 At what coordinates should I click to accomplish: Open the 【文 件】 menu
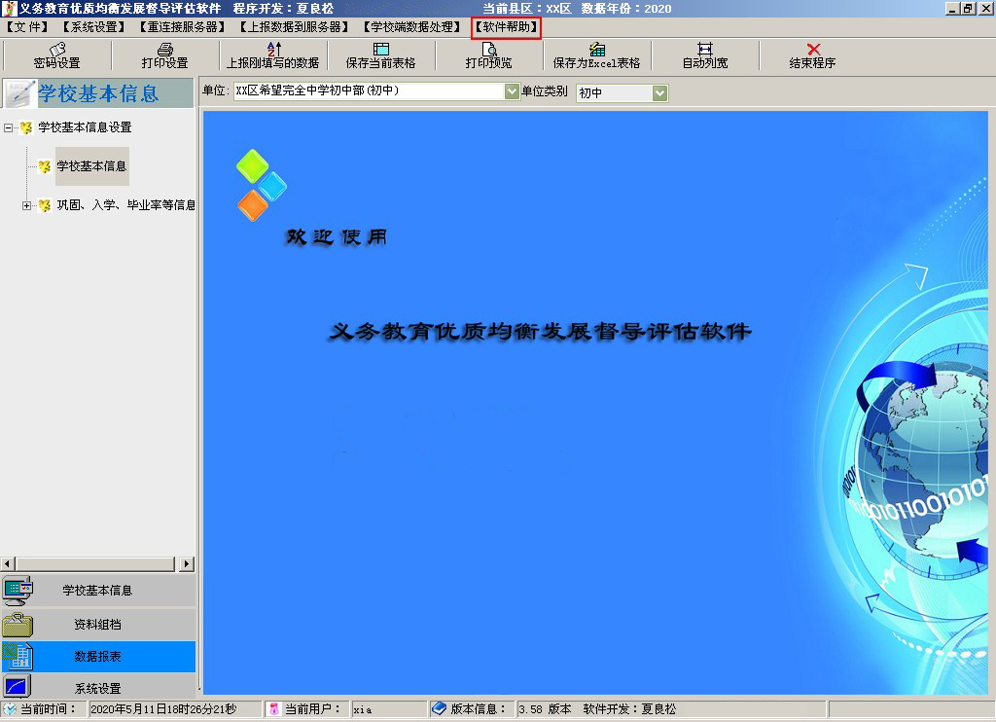click(28, 26)
